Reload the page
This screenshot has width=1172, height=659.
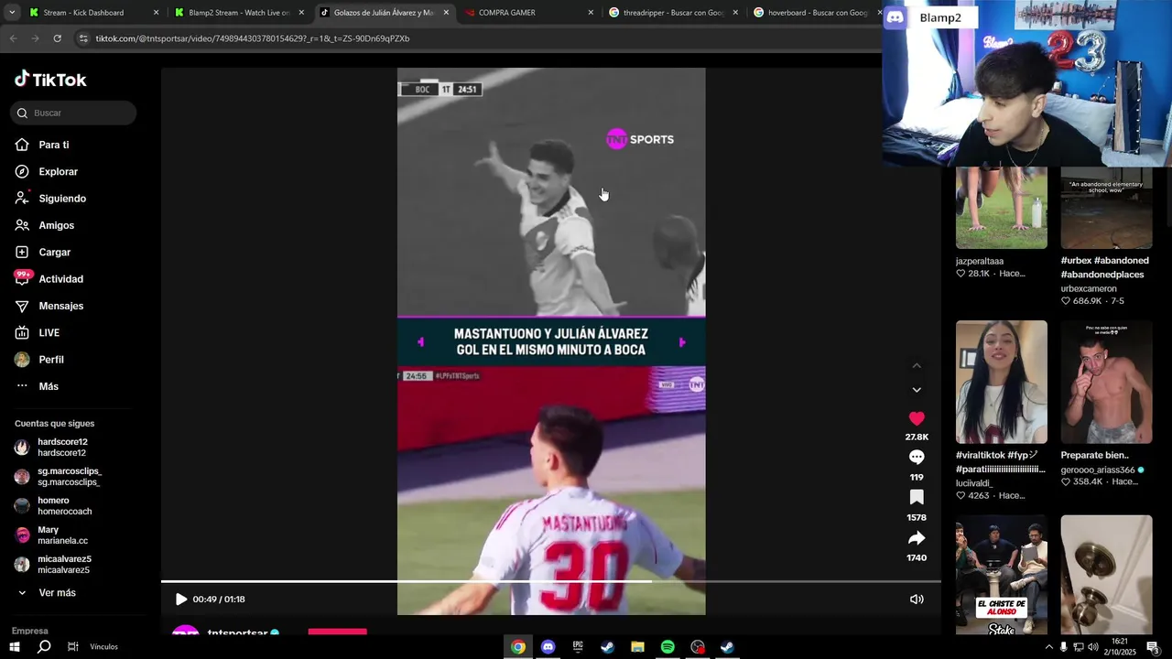pyautogui.click(x=57, y=38)
